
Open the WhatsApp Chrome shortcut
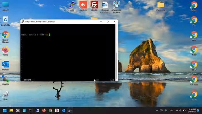tap(194, 80)
